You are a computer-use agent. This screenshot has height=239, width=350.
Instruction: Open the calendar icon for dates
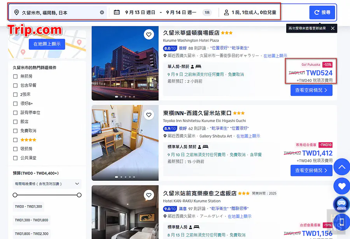tap(117, 12)
